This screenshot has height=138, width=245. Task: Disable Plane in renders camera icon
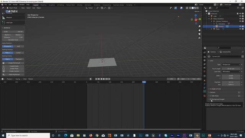click(243, 29)
